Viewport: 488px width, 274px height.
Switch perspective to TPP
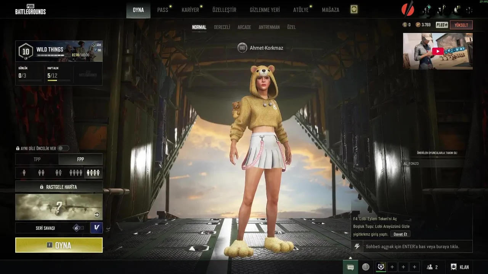coord(37,159)
